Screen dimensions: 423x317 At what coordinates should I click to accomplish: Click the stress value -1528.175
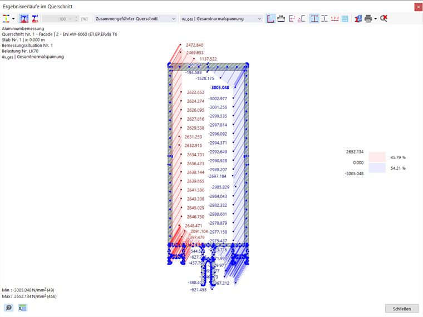point(205,78)
